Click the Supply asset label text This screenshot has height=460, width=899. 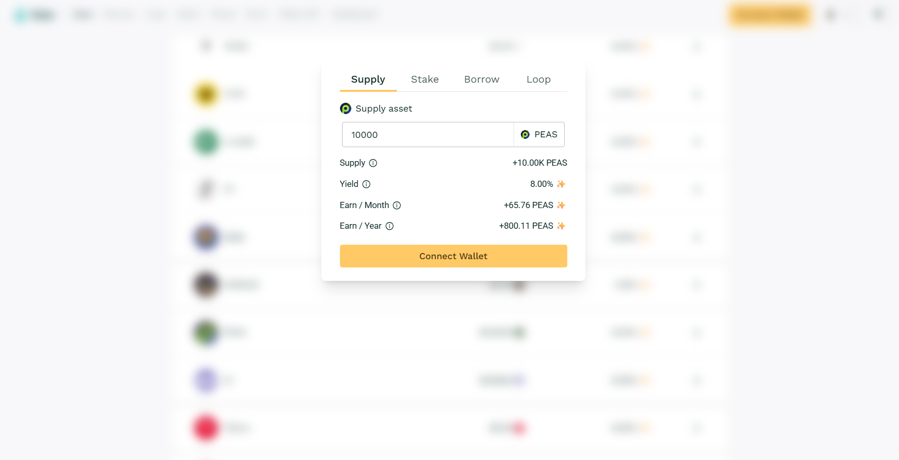(384, 108)
